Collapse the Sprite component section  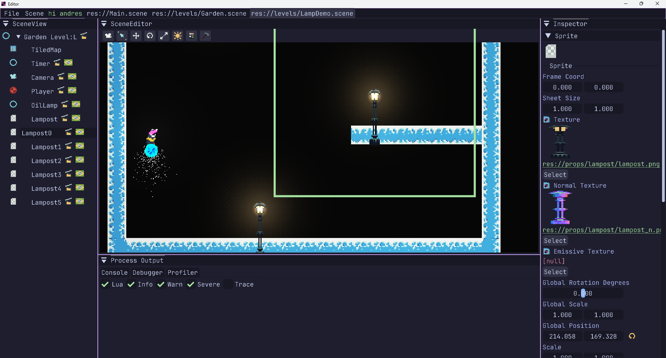[548, 36]
